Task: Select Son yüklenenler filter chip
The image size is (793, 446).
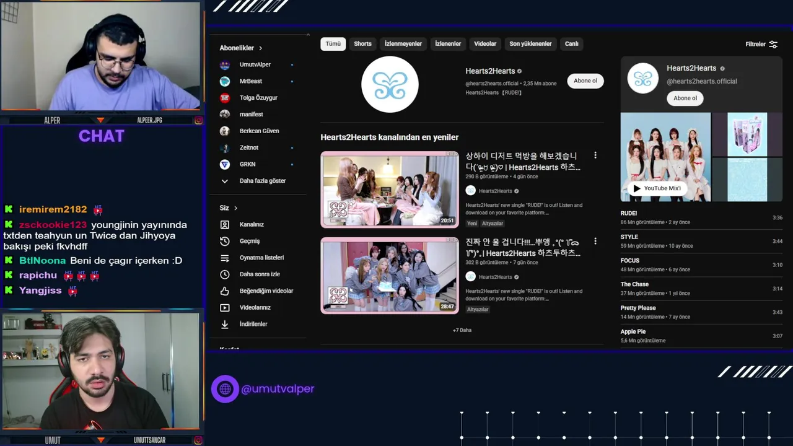Action: tap(530, 44)
